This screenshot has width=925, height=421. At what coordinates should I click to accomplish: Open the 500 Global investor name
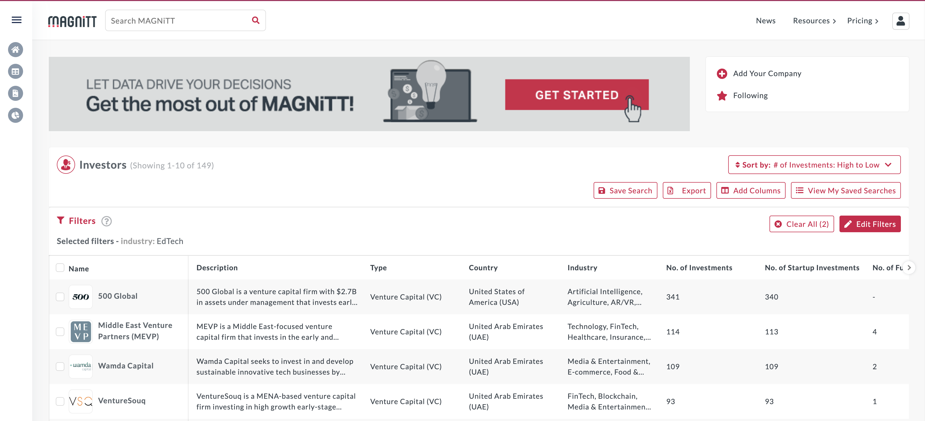point(118,296)
